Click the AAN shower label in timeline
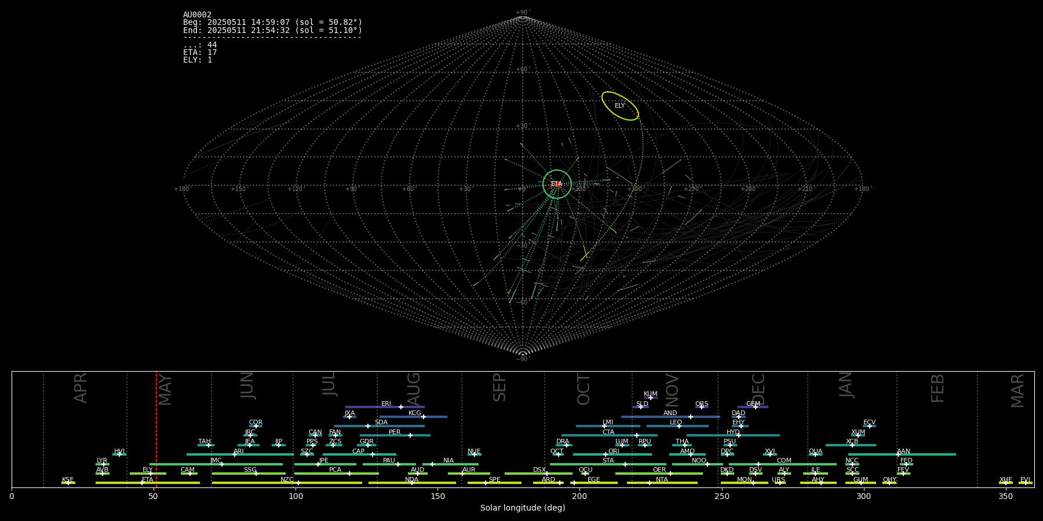This screenshot has height=521, width=1043. point(904,452)
